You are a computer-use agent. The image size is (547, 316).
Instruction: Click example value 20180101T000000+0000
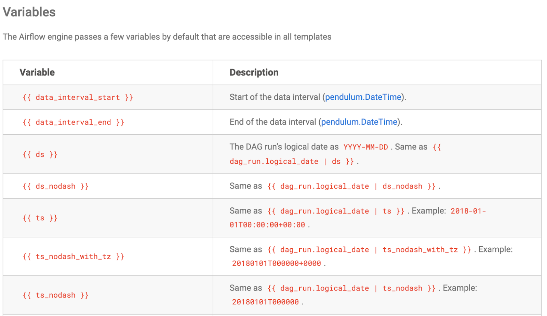pyautogui.click(x=276, y=264)
